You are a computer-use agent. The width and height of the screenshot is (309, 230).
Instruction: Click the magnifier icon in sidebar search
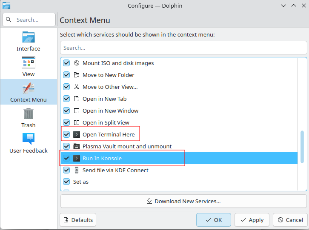click(x=9, y=20)
